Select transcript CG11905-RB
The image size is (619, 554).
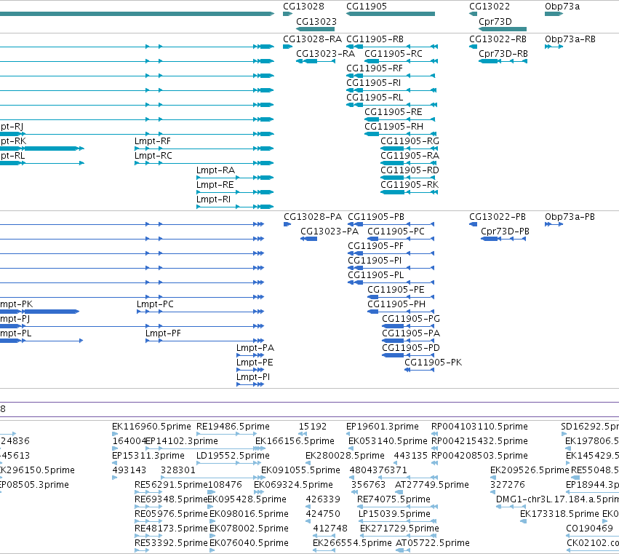click(375, 39)
